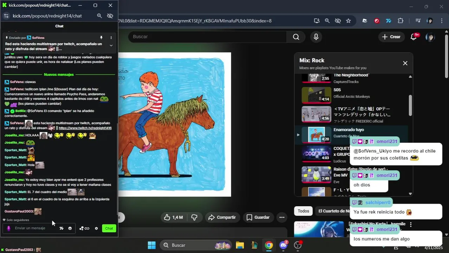Open more actions ellipsis below video

pyautogui.click(x=282, y=218)
